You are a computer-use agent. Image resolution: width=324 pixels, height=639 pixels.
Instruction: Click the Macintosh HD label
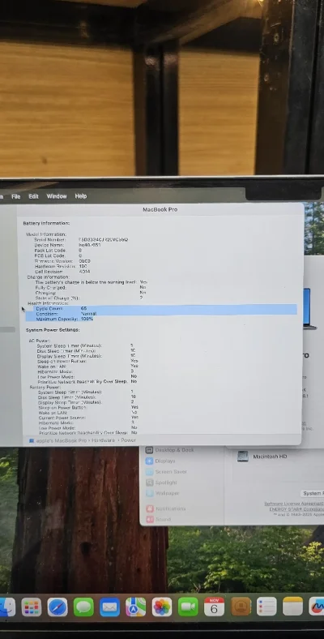(x=270, y=457)
